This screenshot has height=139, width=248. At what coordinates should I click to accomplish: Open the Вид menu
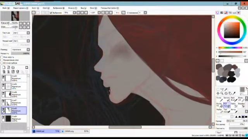(x=84, y=8)
